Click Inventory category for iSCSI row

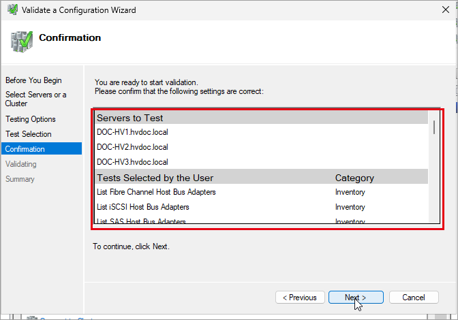click(x=350, y=207)
